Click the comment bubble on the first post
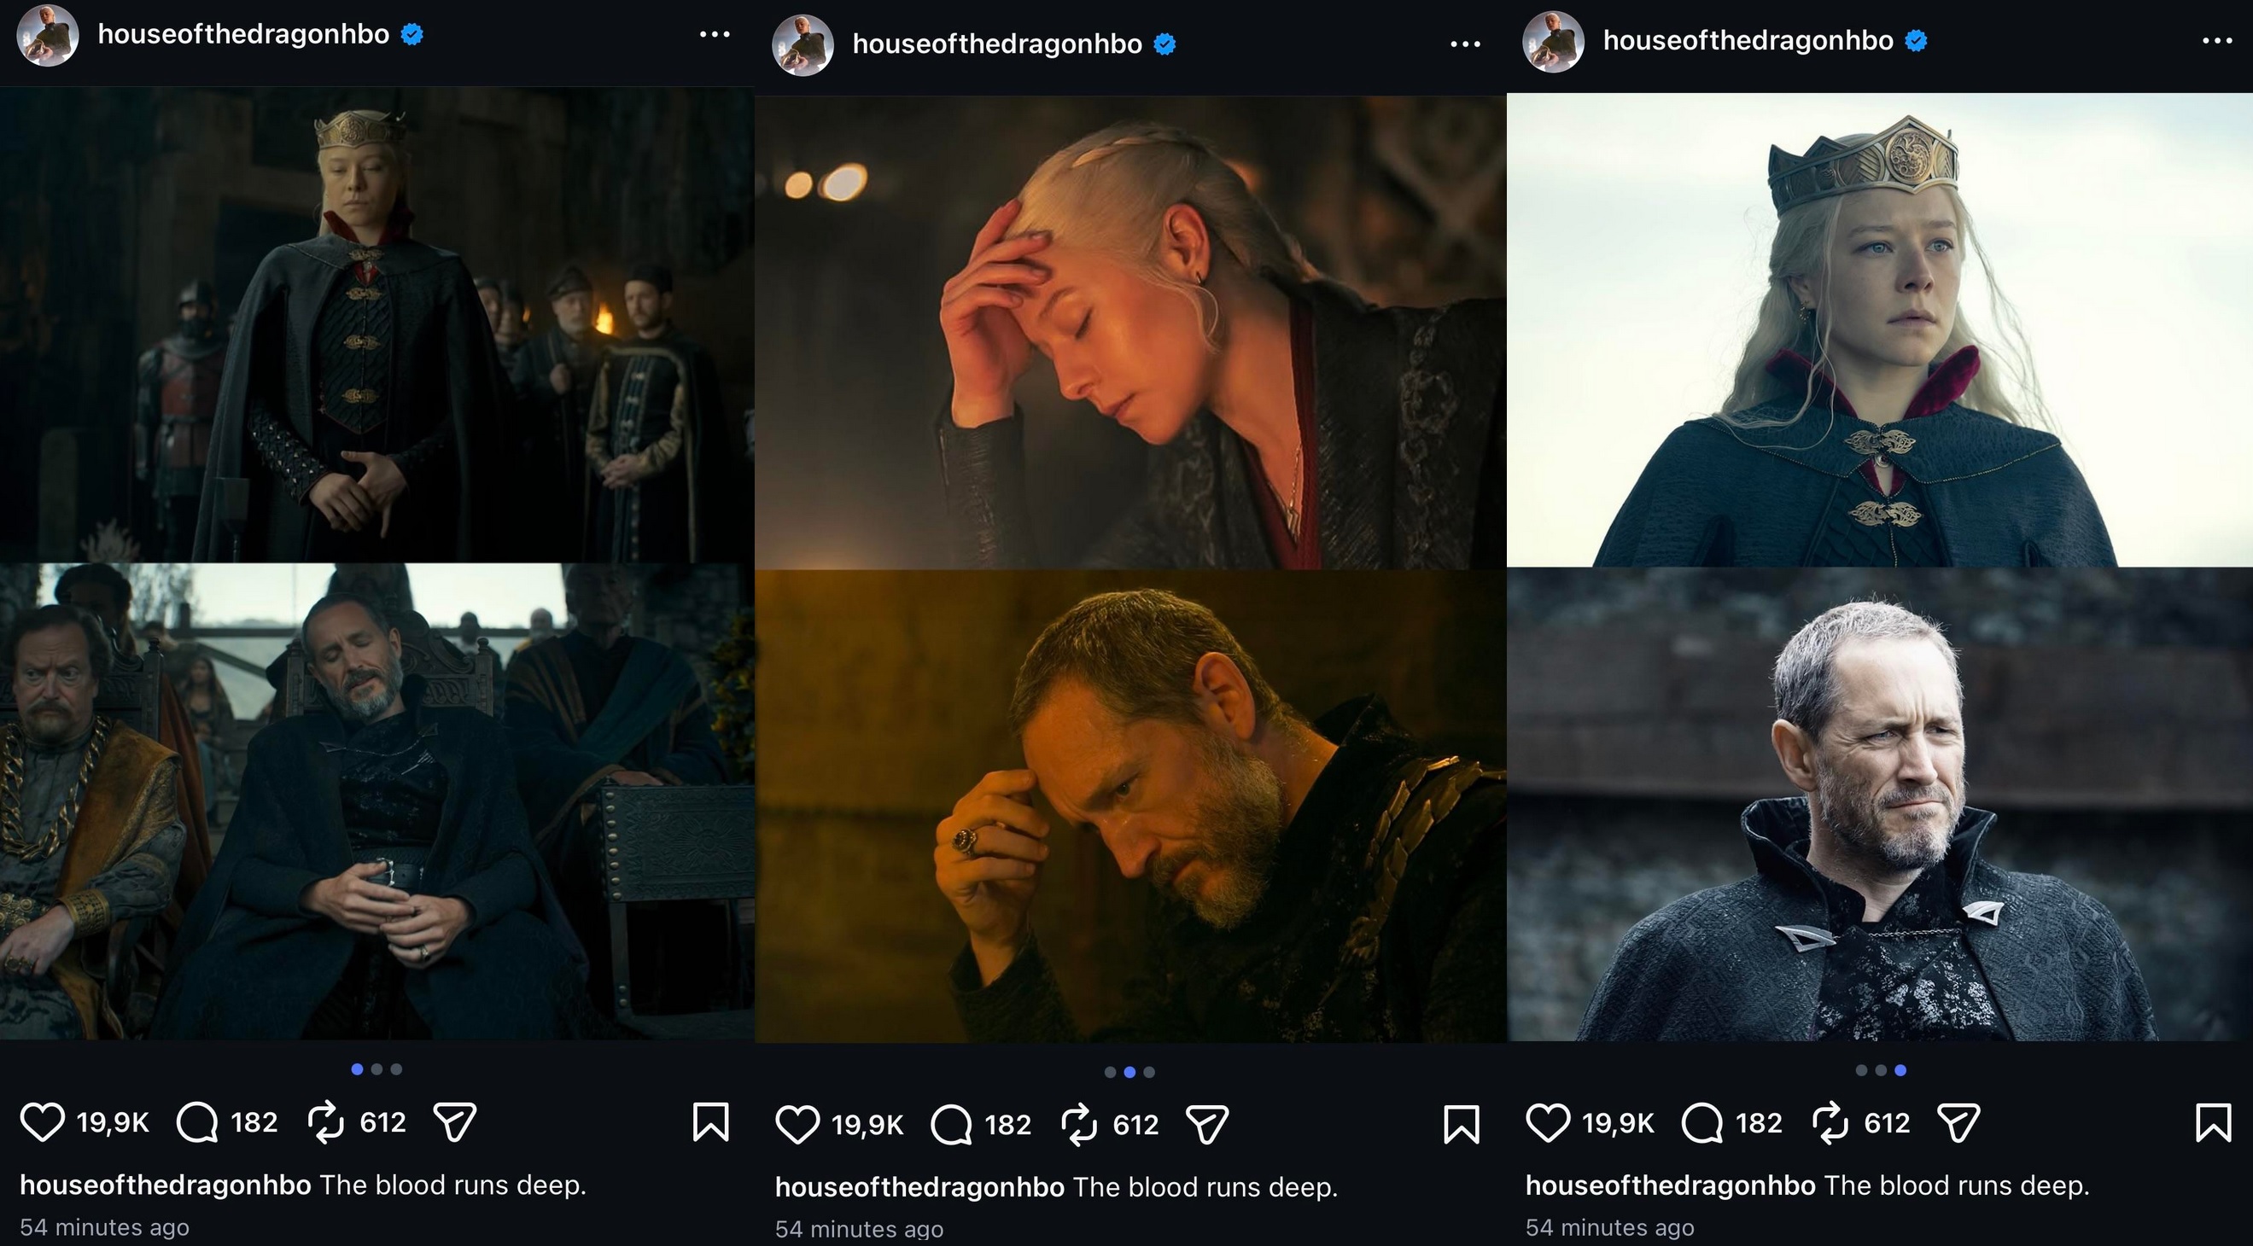 click(198, 1122)
